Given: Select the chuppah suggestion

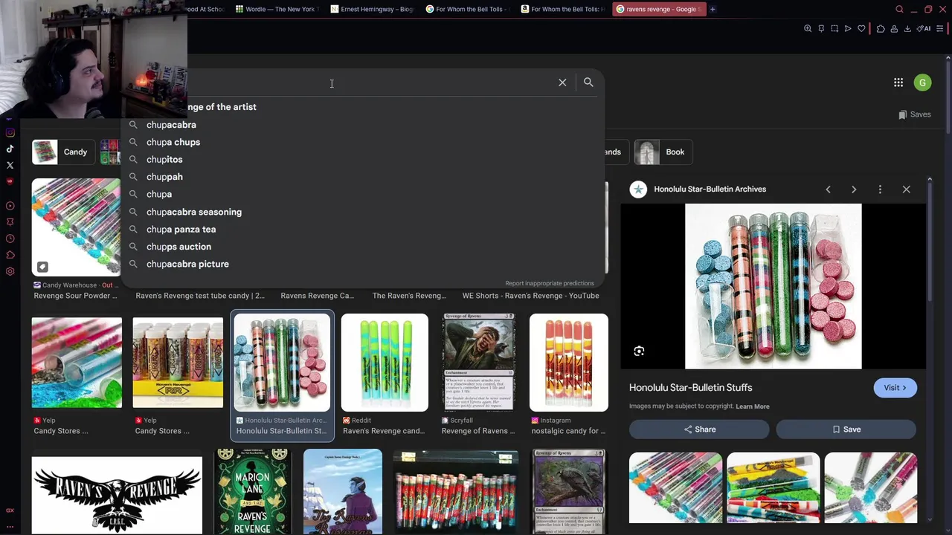Looking at the screenshot, I should tap(362, 177).
